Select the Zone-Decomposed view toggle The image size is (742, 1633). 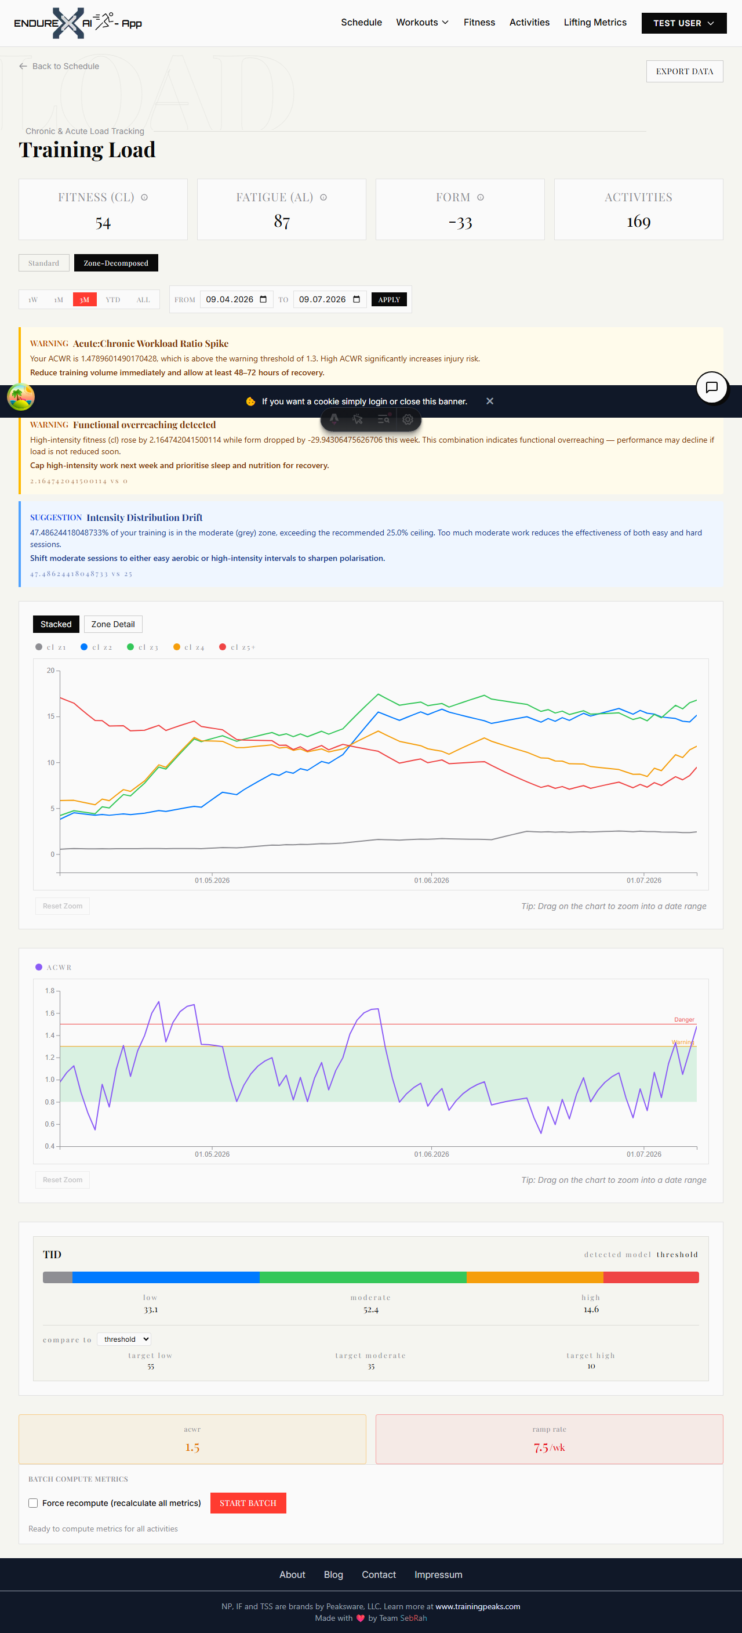pos(116,262)
